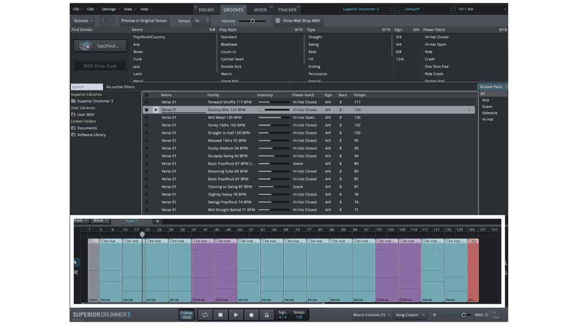Click the Software Library folder icon
Screen dimensions: 578x325
[73, 135]
